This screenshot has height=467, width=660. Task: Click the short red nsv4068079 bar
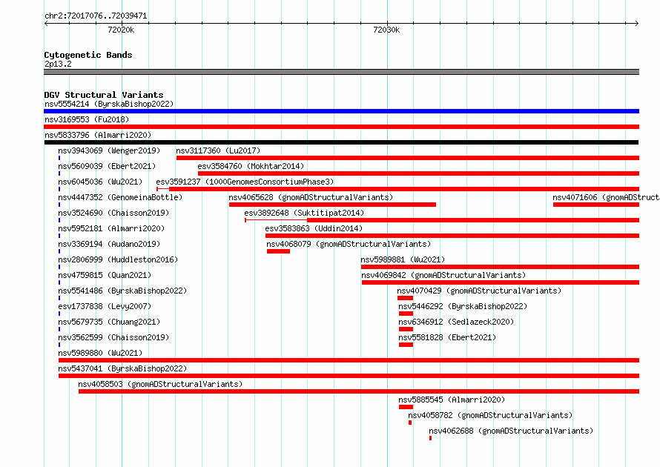point(278,251)
